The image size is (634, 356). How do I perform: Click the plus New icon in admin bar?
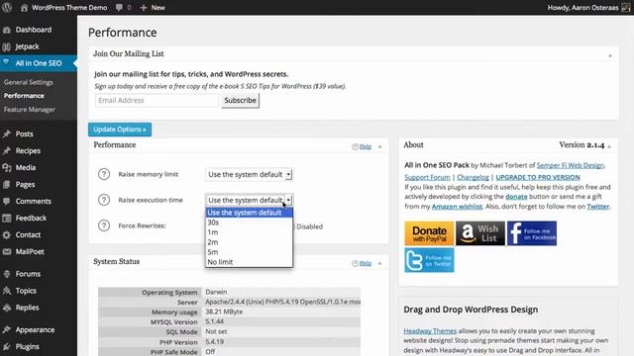tap(143, 8)
